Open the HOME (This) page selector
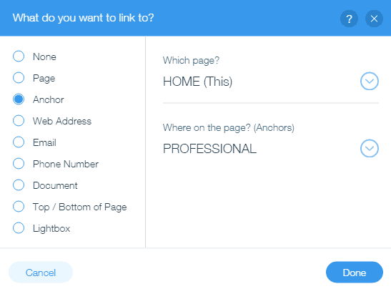 271,82
